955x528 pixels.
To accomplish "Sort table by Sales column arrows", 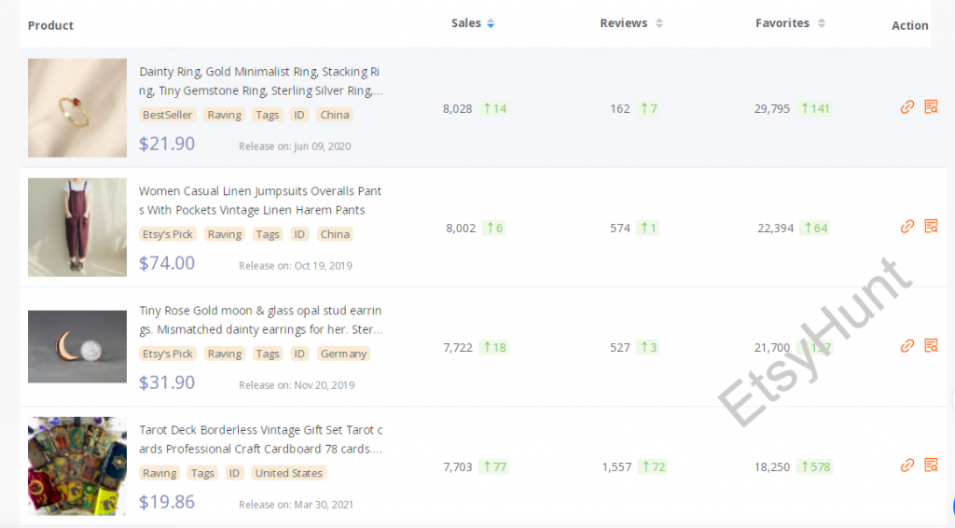I will coord(491,23).
